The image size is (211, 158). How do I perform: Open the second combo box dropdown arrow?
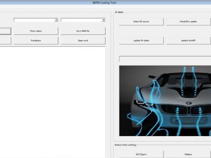(x=103, y=20)
